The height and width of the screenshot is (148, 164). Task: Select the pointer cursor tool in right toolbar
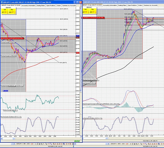[141, 144]
